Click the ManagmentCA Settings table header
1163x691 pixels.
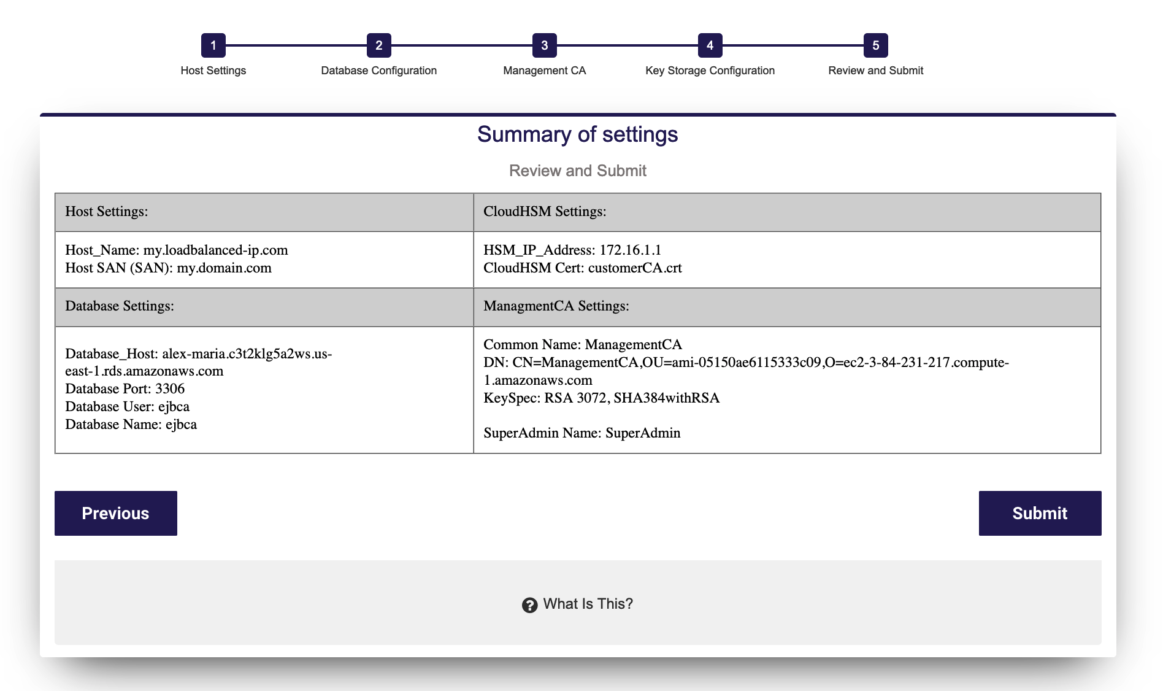786,306
